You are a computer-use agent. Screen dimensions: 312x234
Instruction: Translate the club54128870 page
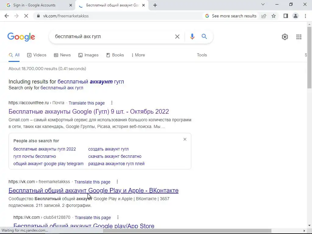point(93,218)
